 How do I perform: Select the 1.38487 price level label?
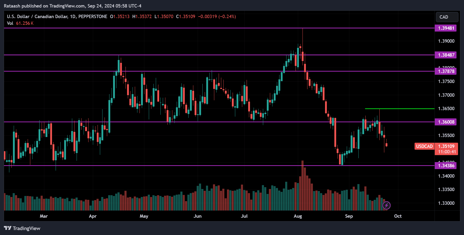pyautogui.click(x=446, y=55)
